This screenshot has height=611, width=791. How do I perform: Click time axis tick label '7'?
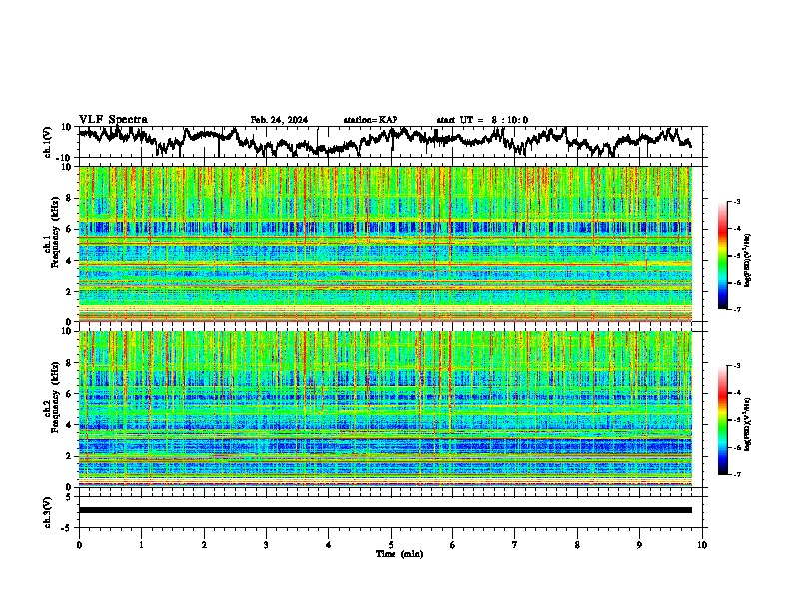(x=515, y=545)
